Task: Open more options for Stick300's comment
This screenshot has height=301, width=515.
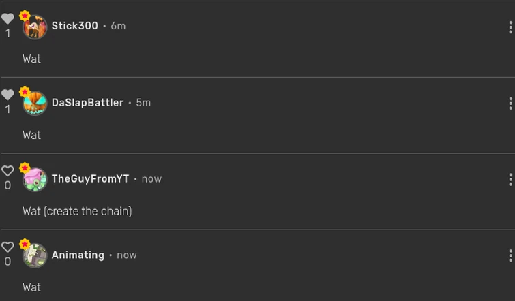Action: [x=510, y=27]
